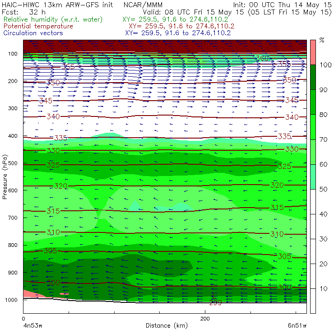Click the 'Distance (km)' axis label

point(167,325)
